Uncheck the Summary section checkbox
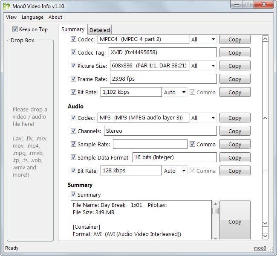Viewport: 277px width, 256px height. point(73,195)
